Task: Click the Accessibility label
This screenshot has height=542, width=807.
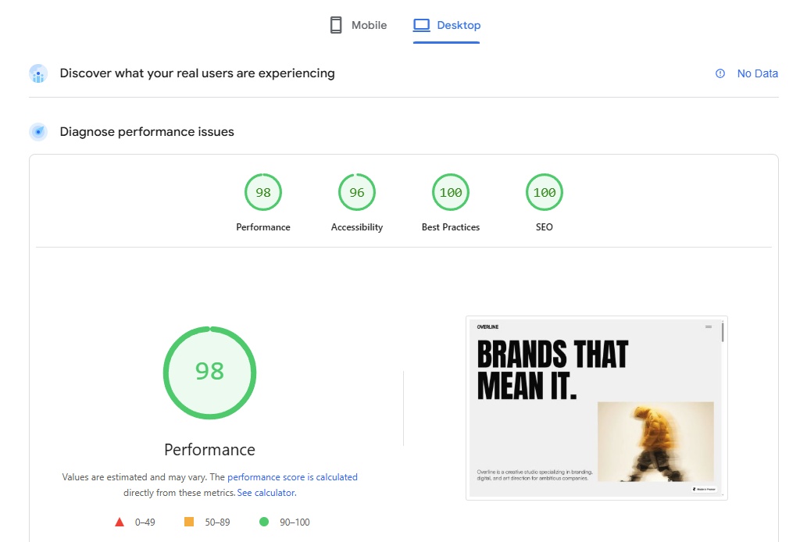Action: (357, 227)
